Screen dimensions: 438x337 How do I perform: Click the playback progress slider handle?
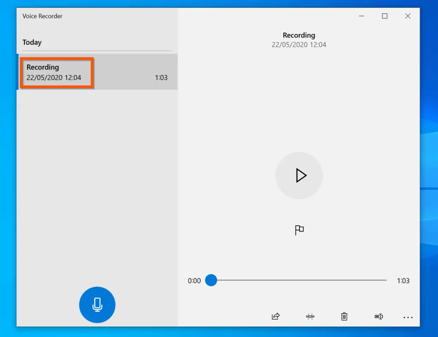coord(211,280)
